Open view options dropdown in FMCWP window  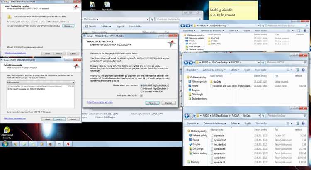point(292,70)
